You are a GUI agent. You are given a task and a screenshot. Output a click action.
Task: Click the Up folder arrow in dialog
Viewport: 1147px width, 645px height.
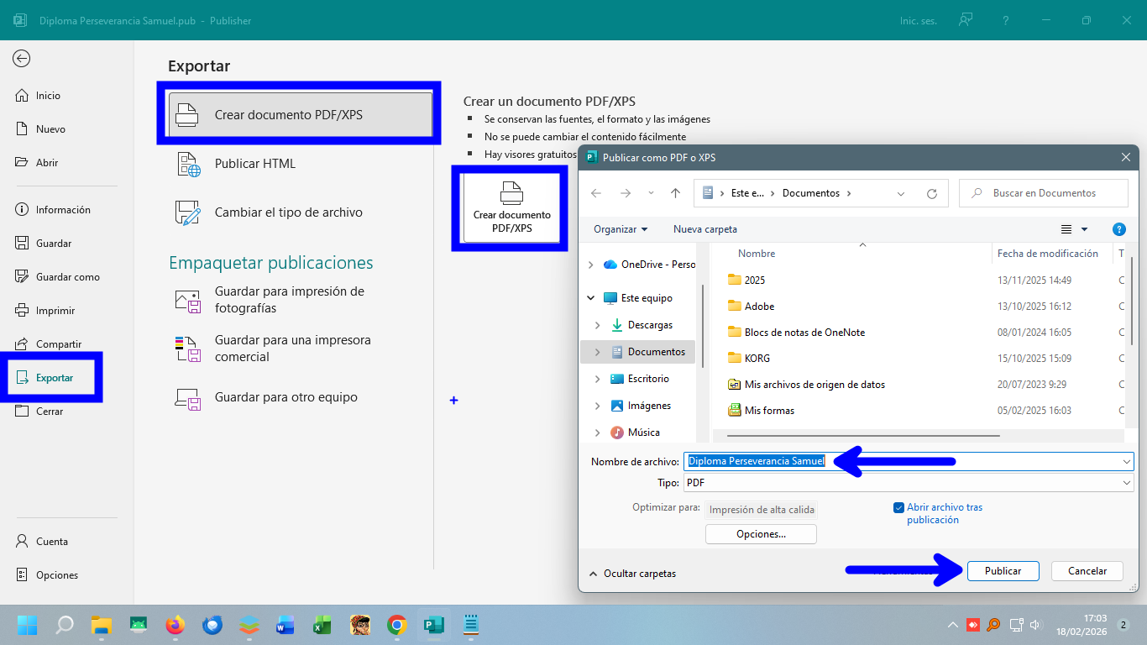point(675,193)
